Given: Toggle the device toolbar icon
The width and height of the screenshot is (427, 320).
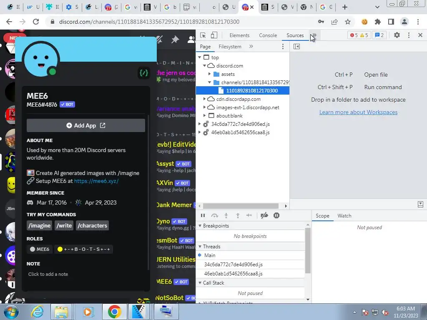Looking at the screenshot, I should click(x=214, y=35).
